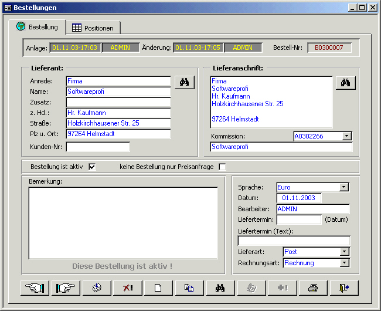Click the copy order button in bottom toolbar

pos(189,288)
